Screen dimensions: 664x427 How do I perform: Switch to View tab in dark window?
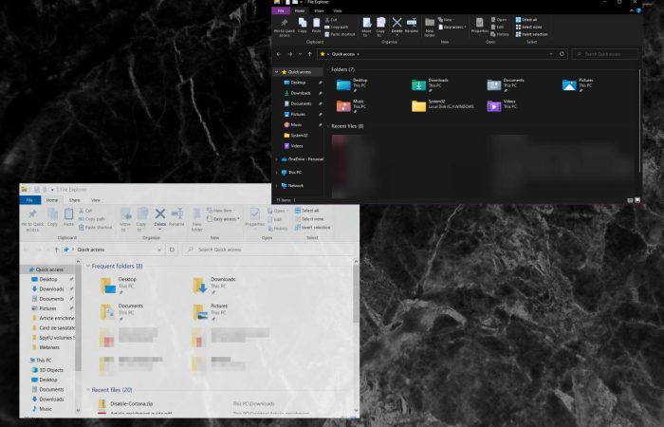[338, 11]
